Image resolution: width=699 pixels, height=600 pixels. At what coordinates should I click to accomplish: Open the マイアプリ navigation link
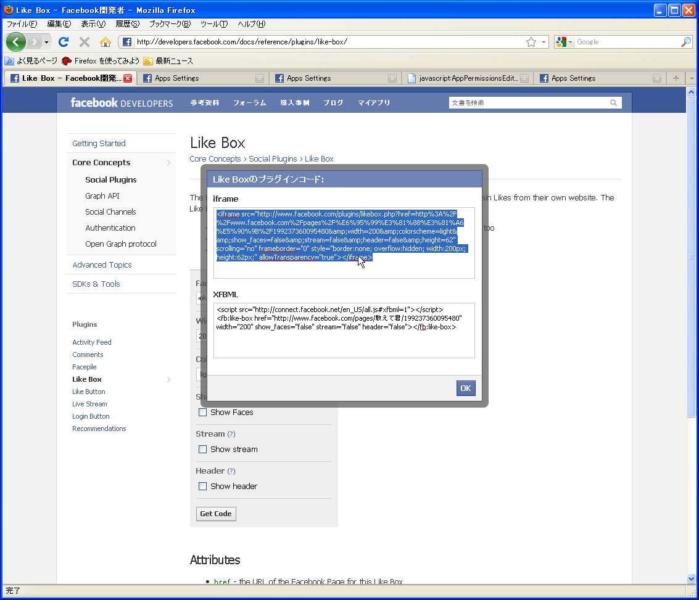tap(374, 103)
